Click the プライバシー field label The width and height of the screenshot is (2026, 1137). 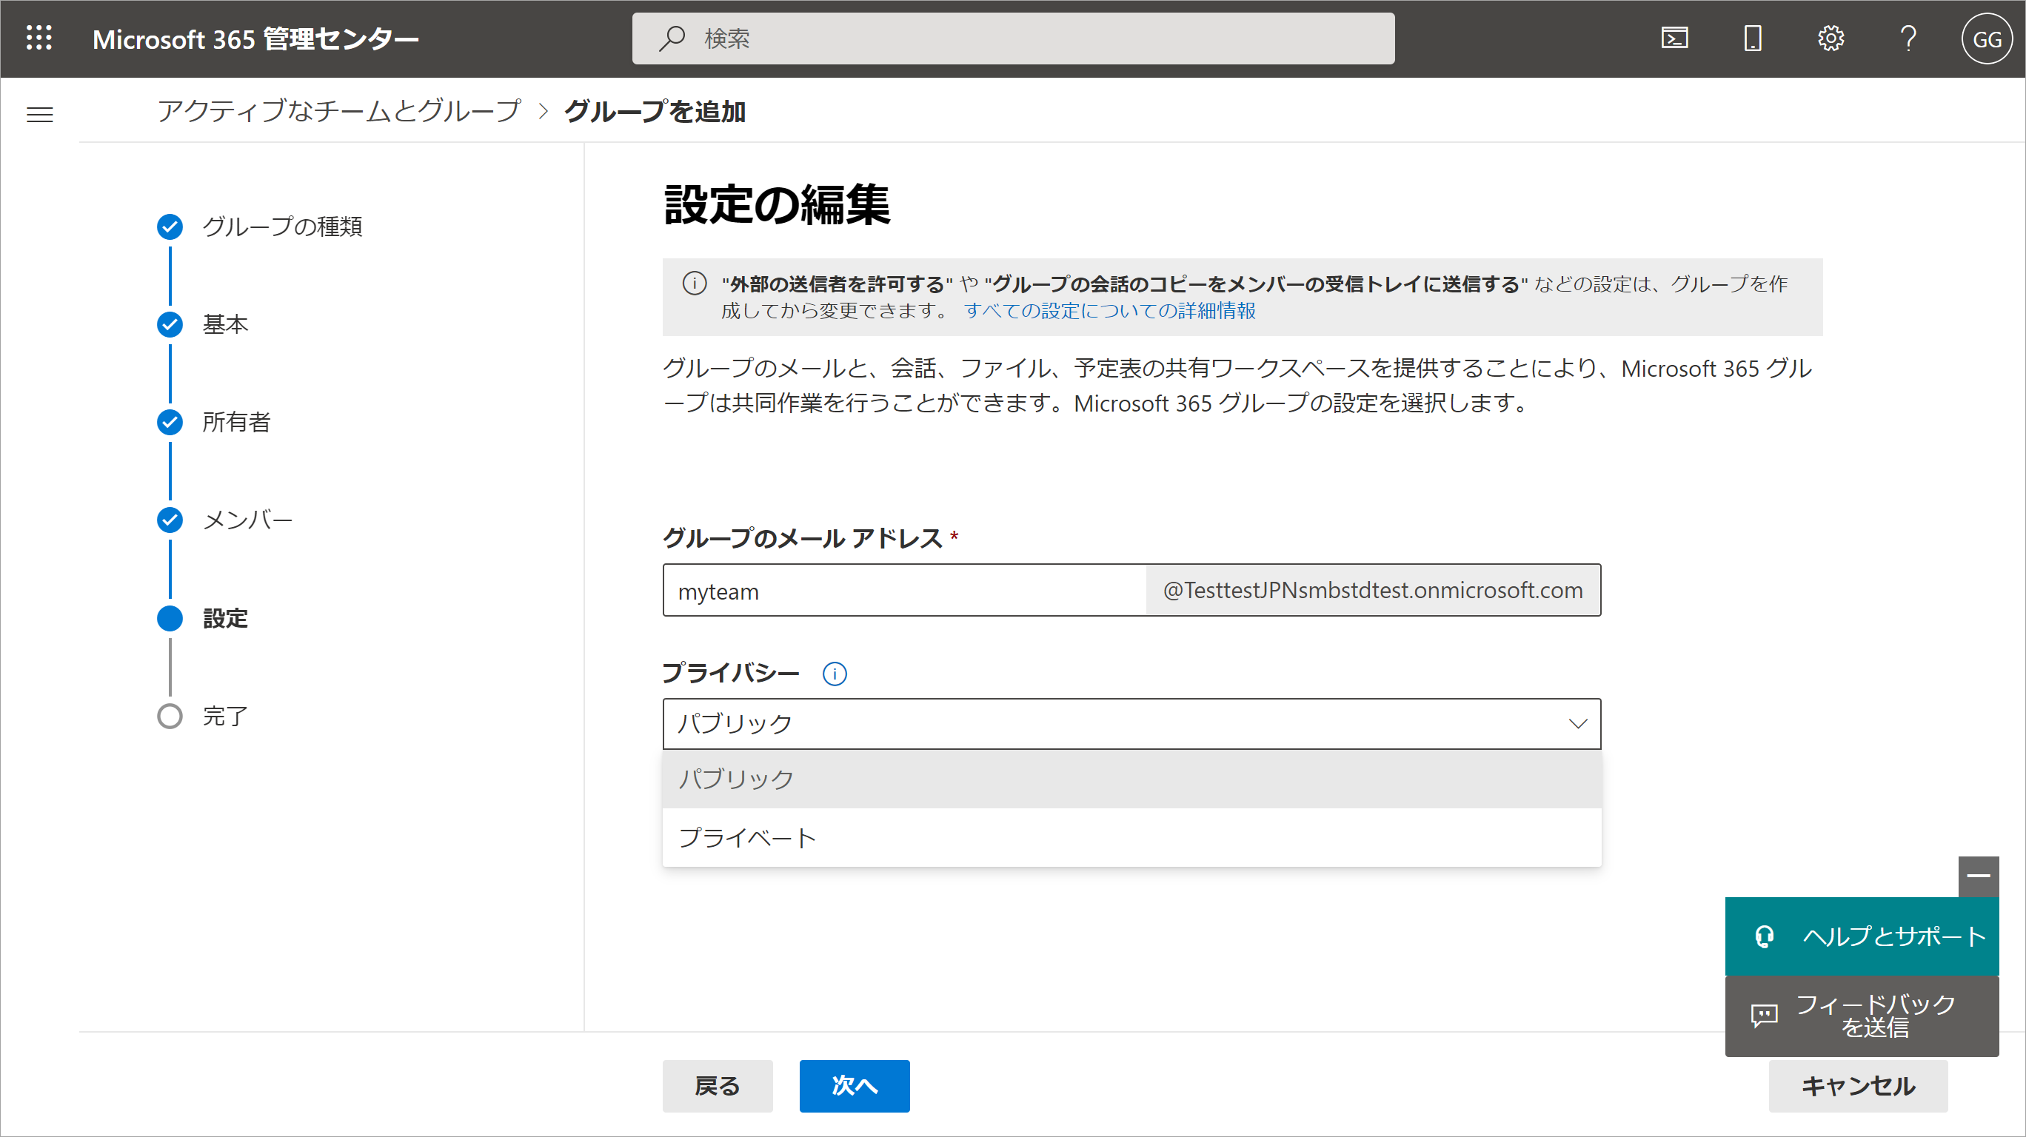(731, 673)
